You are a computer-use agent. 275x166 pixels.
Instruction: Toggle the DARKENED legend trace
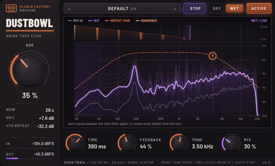click(x=146, y=21)
